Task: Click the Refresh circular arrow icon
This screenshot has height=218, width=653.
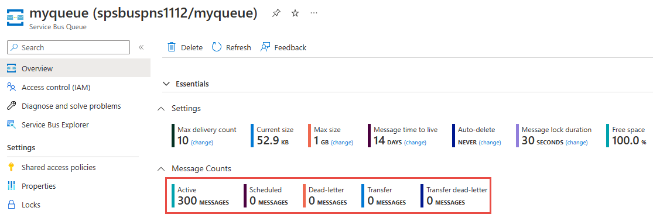Action: (216, 47)
